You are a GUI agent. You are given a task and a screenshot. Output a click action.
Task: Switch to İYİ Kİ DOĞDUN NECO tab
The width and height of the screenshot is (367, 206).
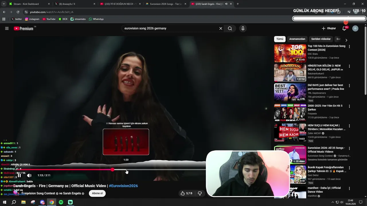[x=120, y=4]
